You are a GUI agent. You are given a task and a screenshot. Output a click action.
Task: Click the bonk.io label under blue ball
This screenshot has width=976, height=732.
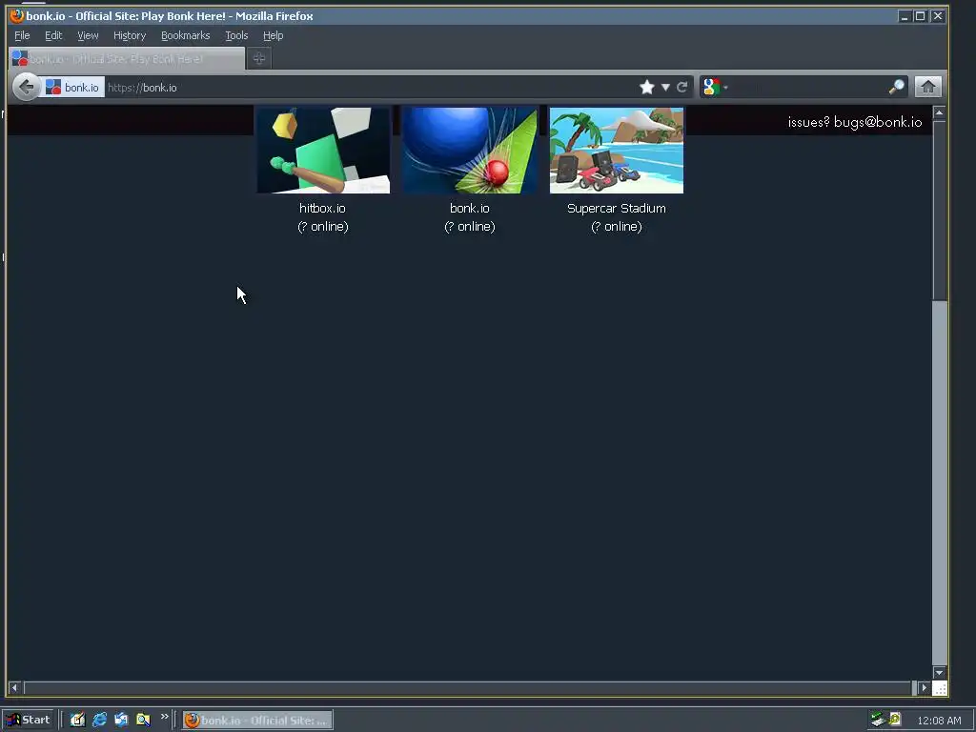coord(470,209)
